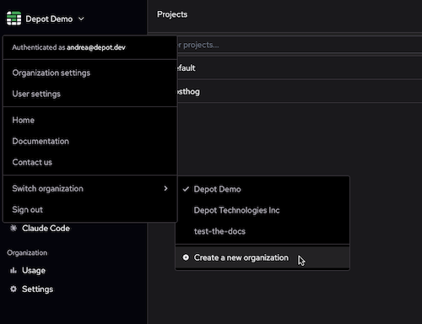
Task: Click the Claude Code asterisk icon
Action: coord(14,228)
